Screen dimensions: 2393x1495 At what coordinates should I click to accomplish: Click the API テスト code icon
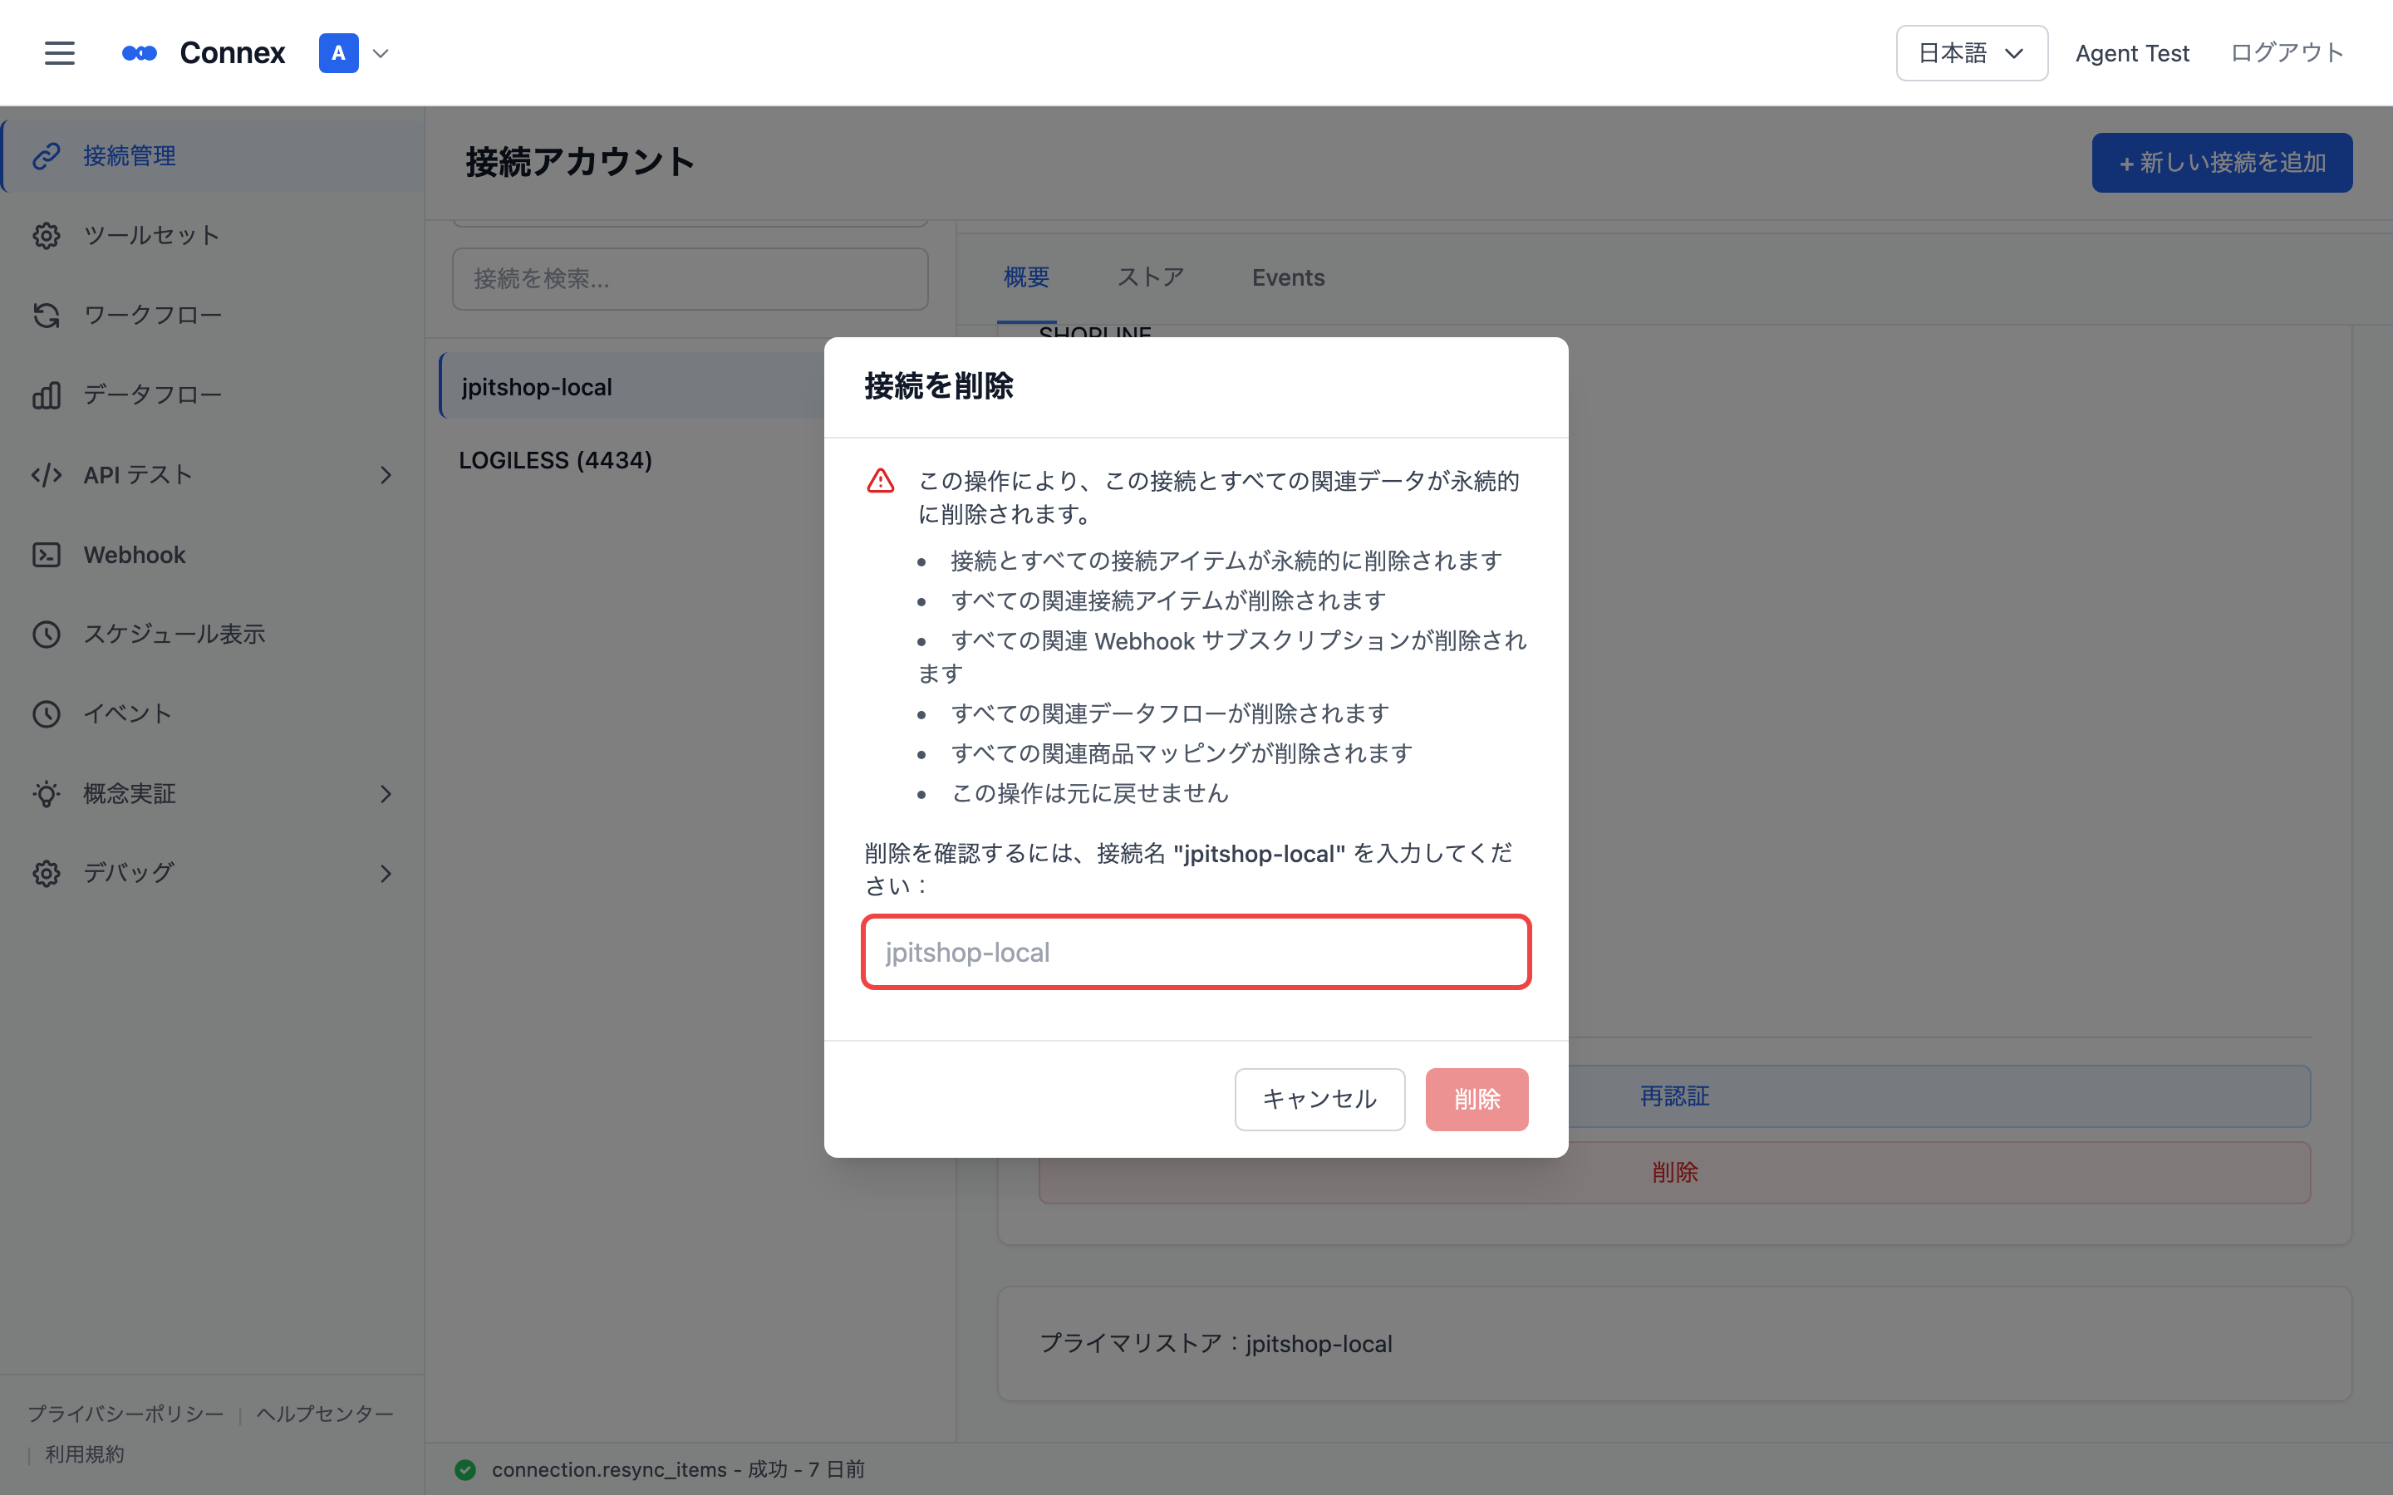[47, 474]
